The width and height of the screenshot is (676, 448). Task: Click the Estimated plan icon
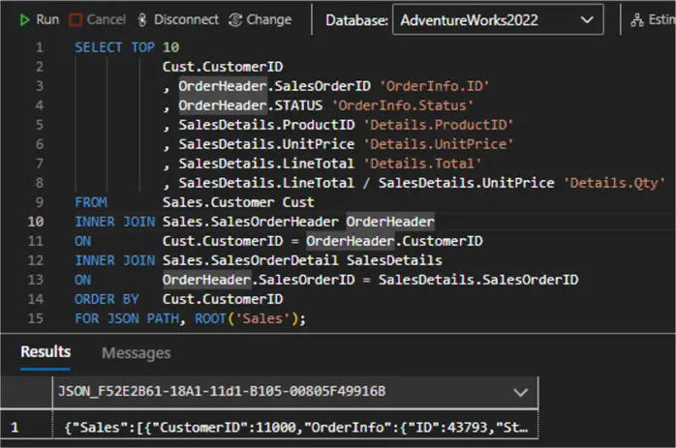[636, 19]
